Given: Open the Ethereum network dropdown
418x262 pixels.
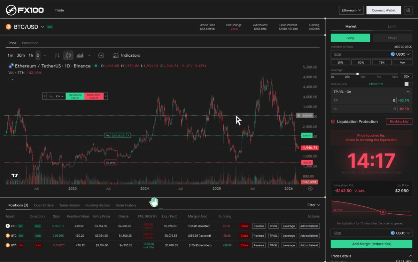Looking at the screenshot, I should pos(351,10).
